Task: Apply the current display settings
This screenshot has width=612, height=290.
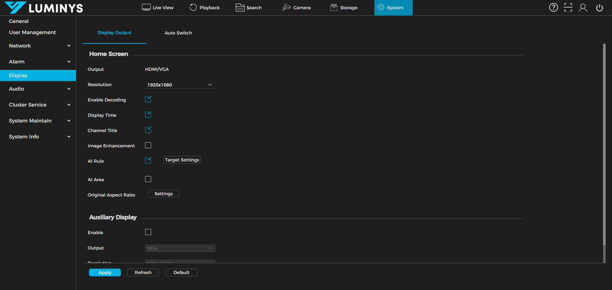Action: 104,272
